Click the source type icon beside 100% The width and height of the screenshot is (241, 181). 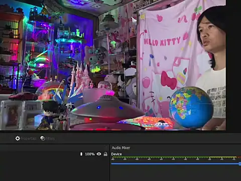point(81,154)
